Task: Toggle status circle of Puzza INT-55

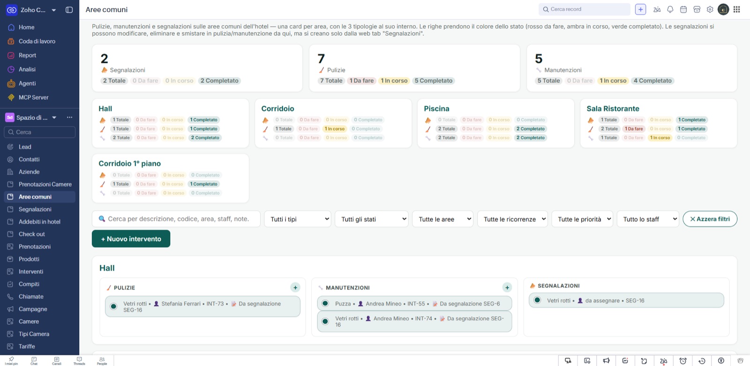Action: (325, 303)
